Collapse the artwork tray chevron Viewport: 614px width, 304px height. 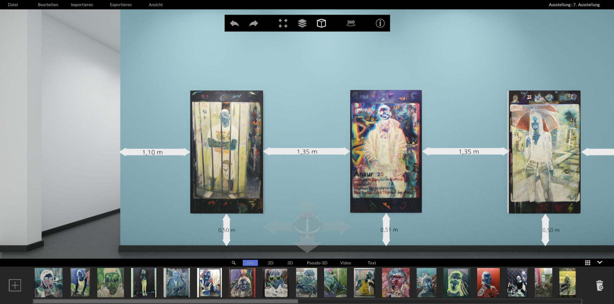point(600,262)
